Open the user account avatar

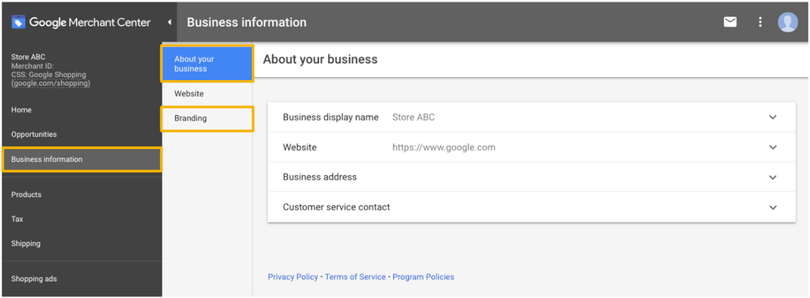(788, 22)
